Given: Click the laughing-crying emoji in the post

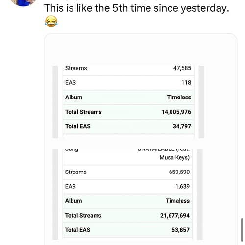Looking at the screenshot, I should pyautogui.click(x=51, y=21).
